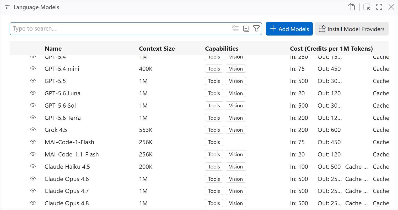The height and width of the screenshot is (210, 398).
Task: Toggle visibility of GPT-5.4 mini
Action: [x=33, y=69]
